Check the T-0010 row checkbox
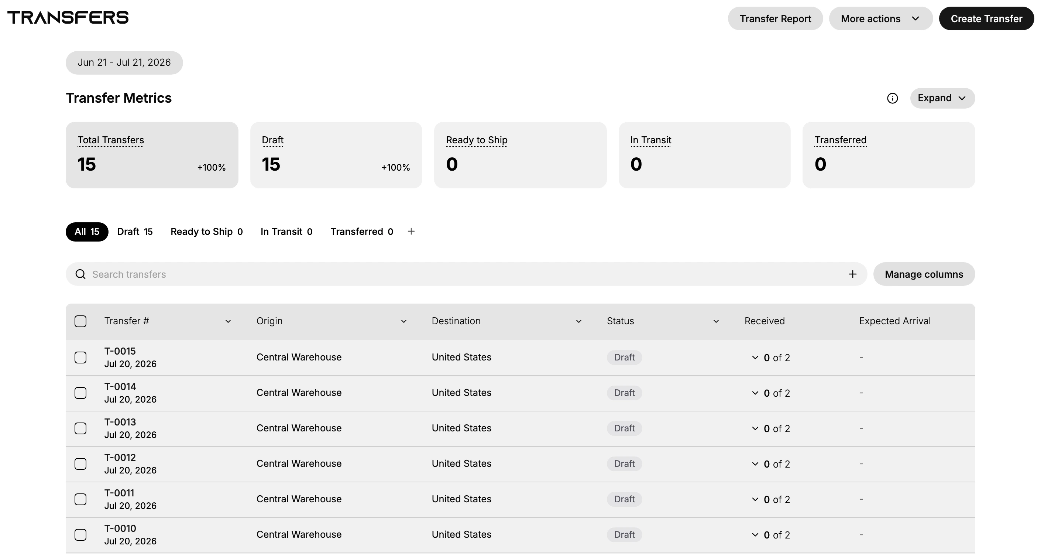 80,534
